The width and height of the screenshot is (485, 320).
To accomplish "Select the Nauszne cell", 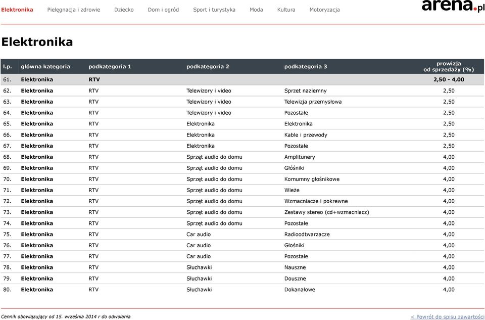I will (295, 267).
